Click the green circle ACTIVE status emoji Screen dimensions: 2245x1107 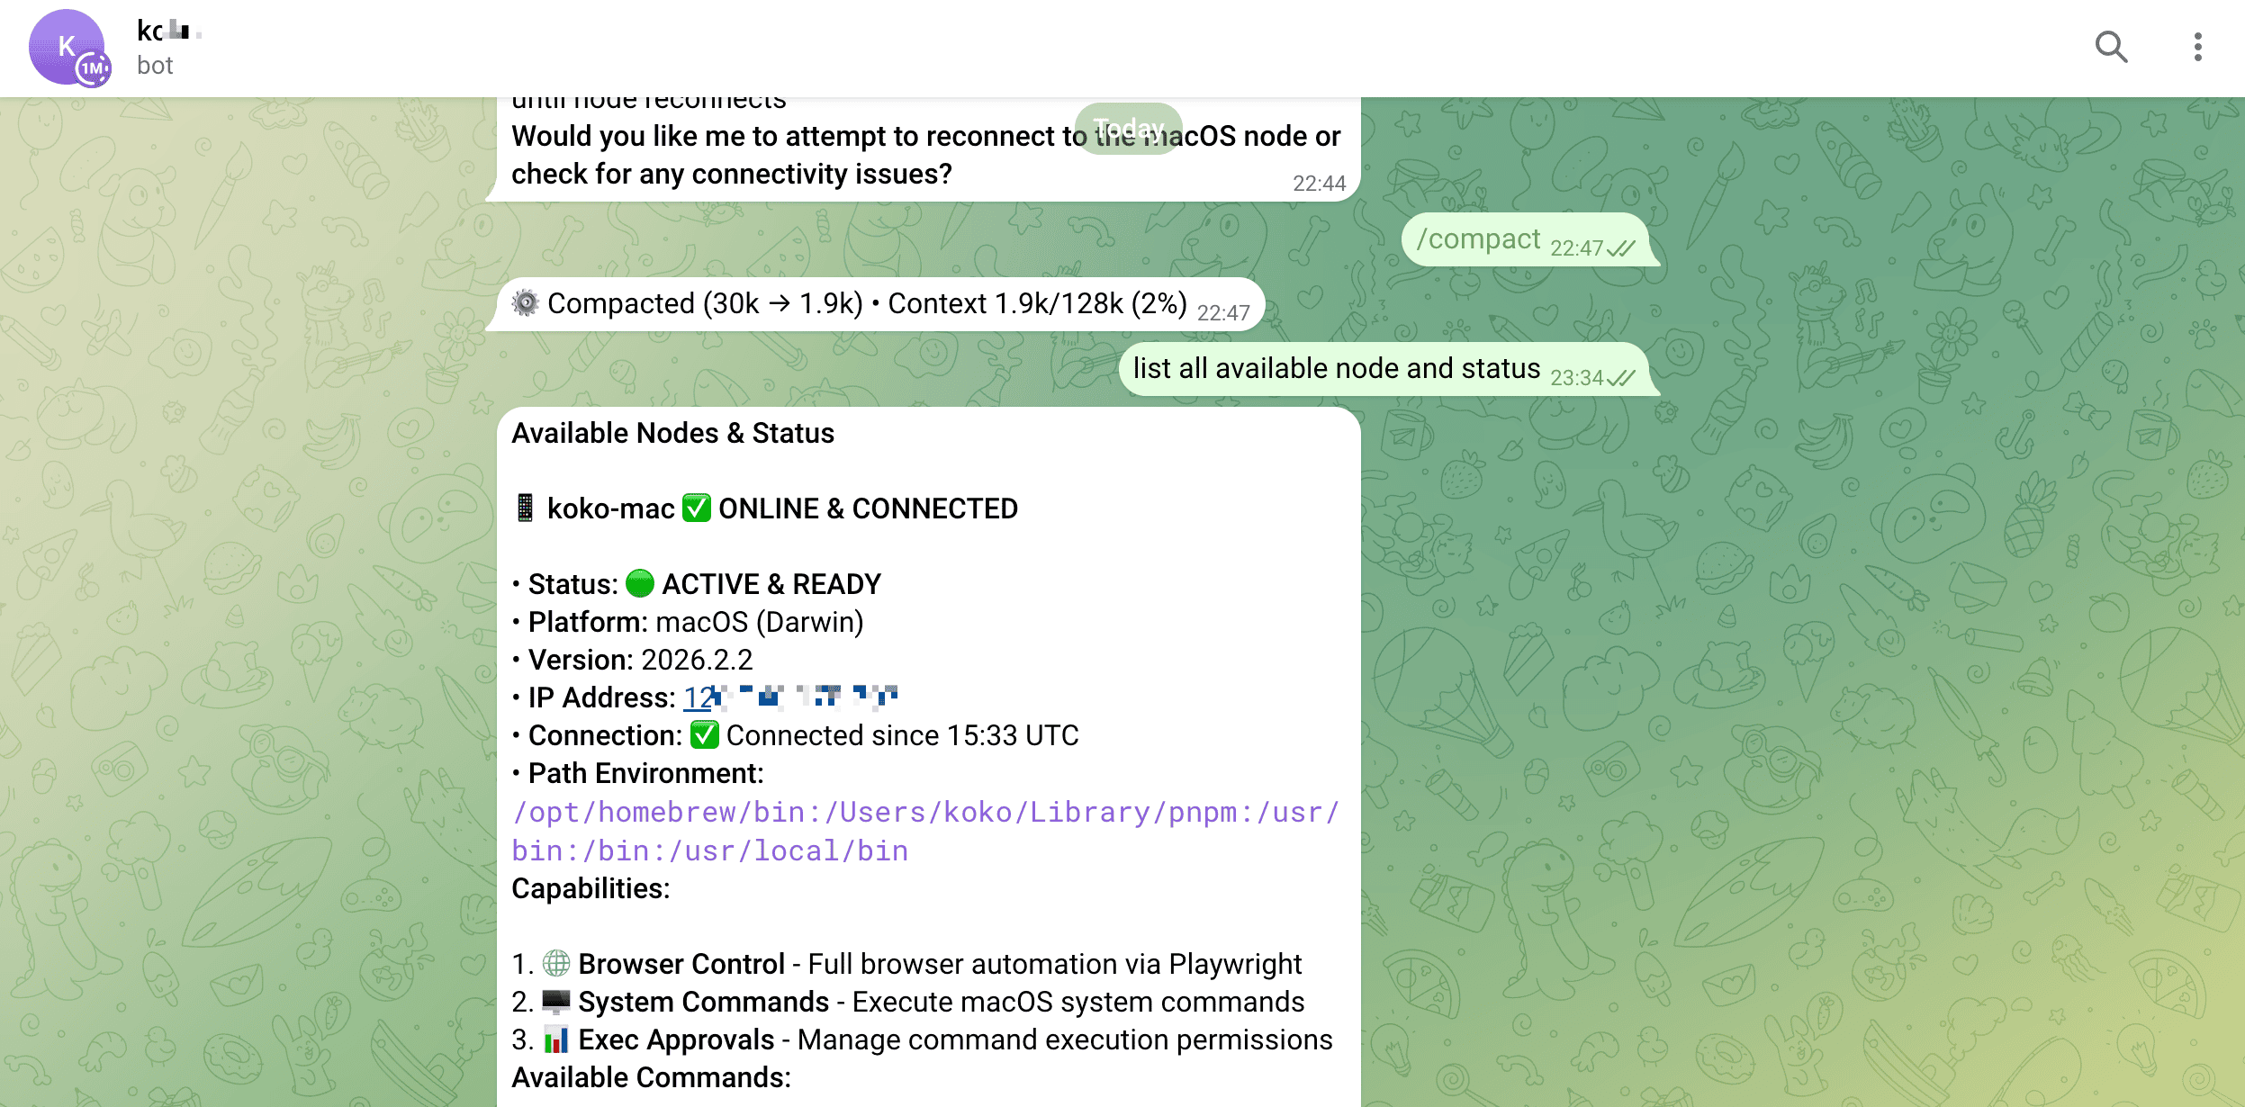640,583
